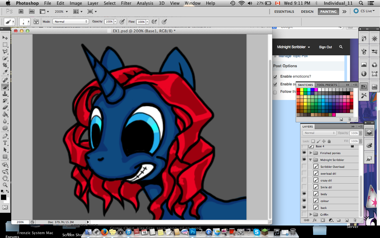
Task: Hide the back layer
Action: click(304, 207)
